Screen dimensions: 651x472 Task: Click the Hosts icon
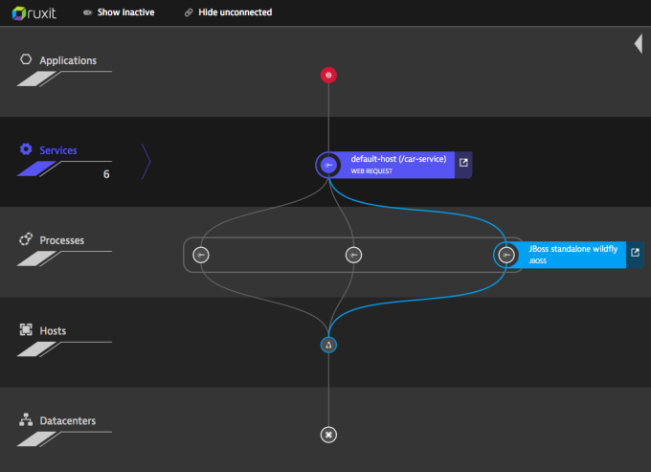[26, 329]
